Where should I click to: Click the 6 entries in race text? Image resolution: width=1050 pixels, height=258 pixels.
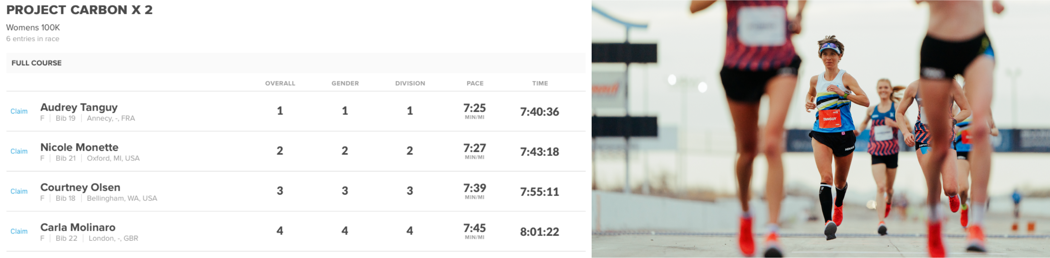click(32, 39)
